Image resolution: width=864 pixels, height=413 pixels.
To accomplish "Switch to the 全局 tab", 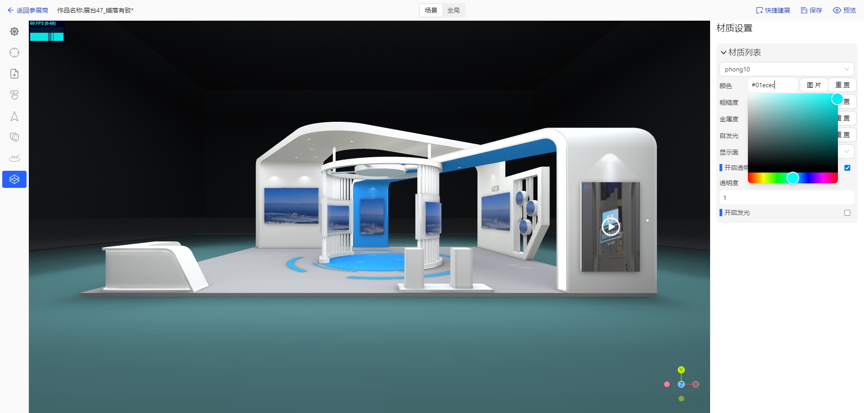I will coord(453,10).
